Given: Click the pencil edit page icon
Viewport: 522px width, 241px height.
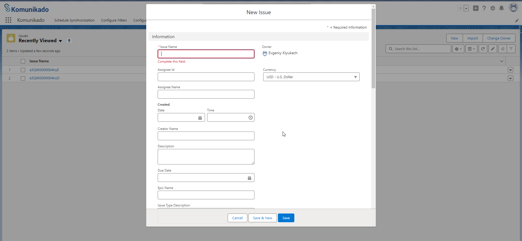Looking at the screenshot, I should click(517, 20).
